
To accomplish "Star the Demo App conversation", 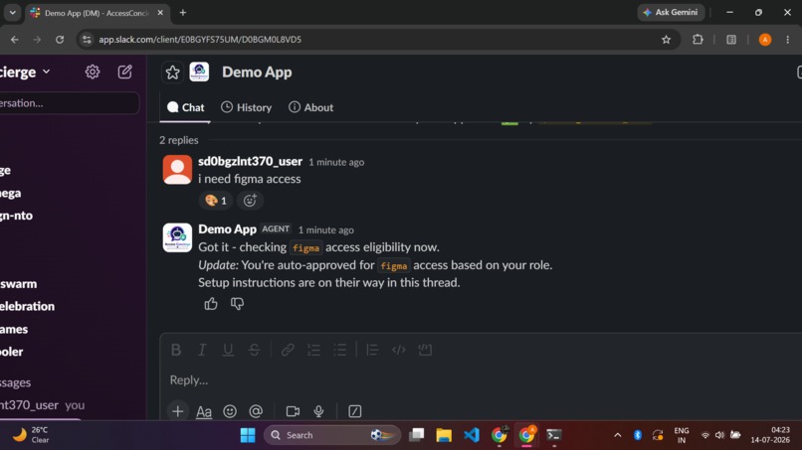I will (172, 73).
